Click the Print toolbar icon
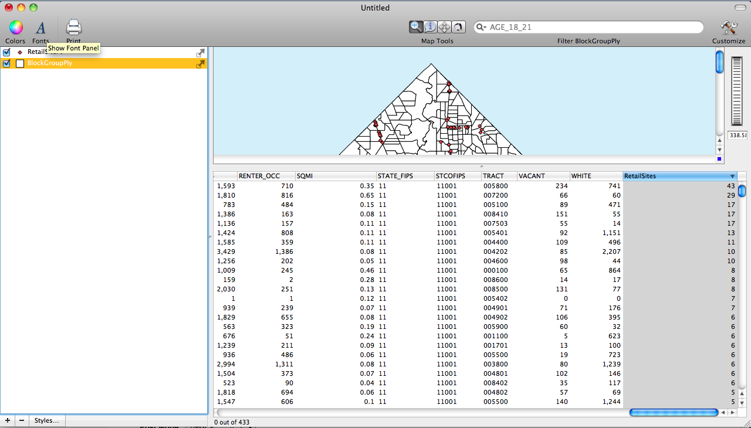The height and width of the screenshot is (428, 751). pyautogui.click(x=73, y=28)
